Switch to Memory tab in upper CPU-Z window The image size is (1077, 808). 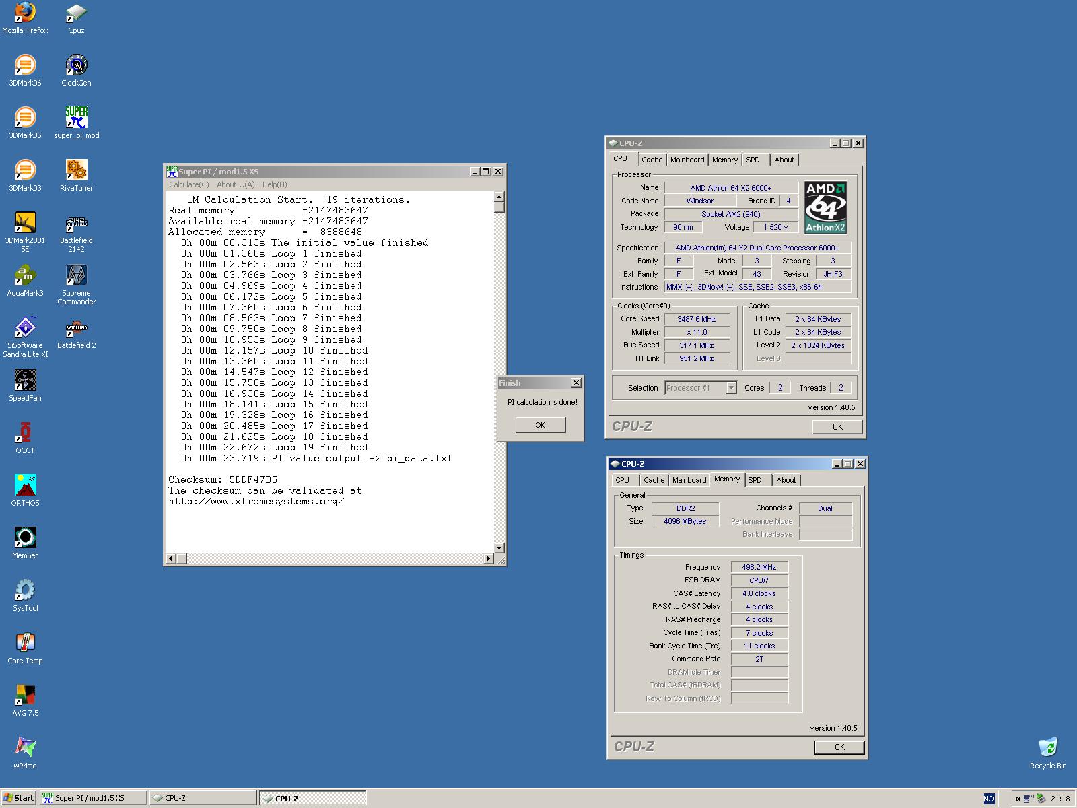point(725,160)
